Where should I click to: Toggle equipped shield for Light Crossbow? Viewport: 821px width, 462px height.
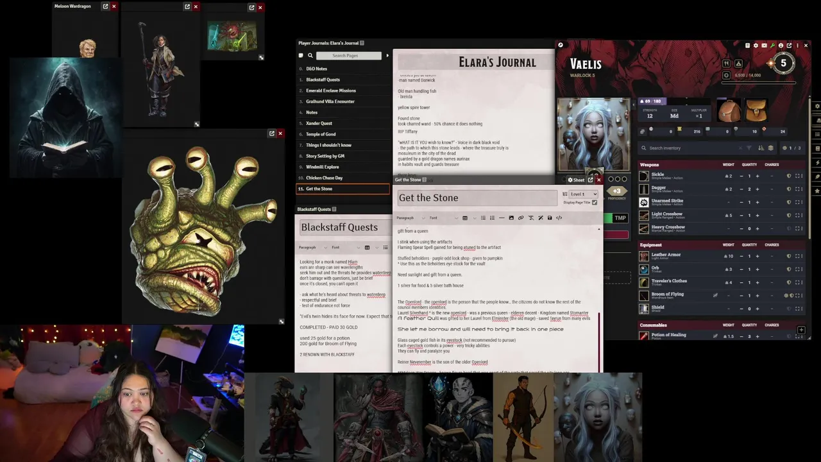789,215
